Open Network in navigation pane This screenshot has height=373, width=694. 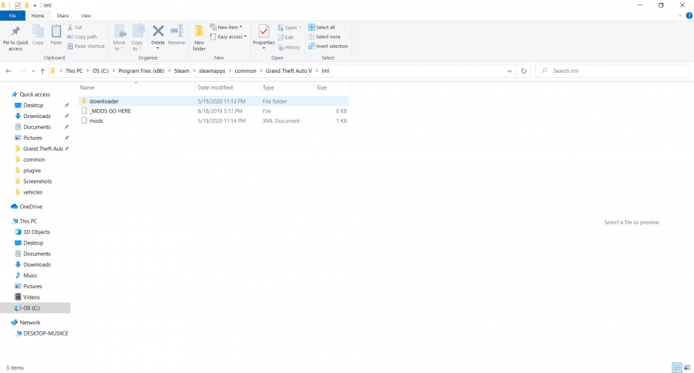(x=30, y=322)
